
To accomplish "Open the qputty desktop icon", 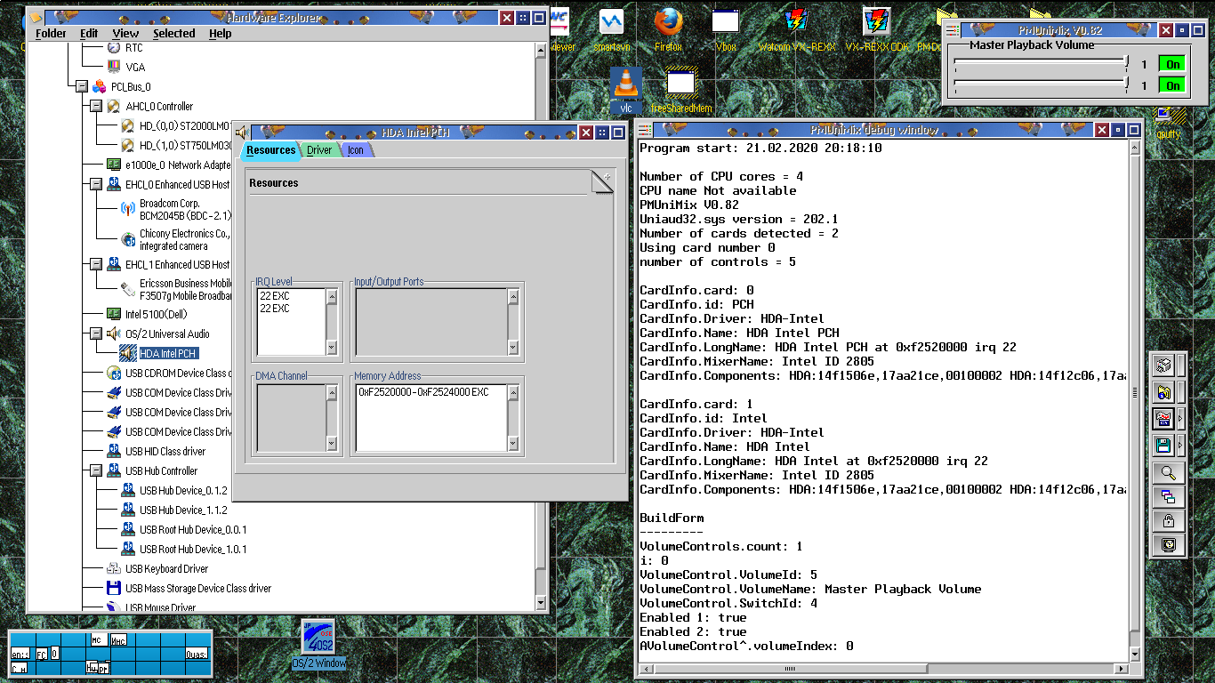I will point(1169,122).
